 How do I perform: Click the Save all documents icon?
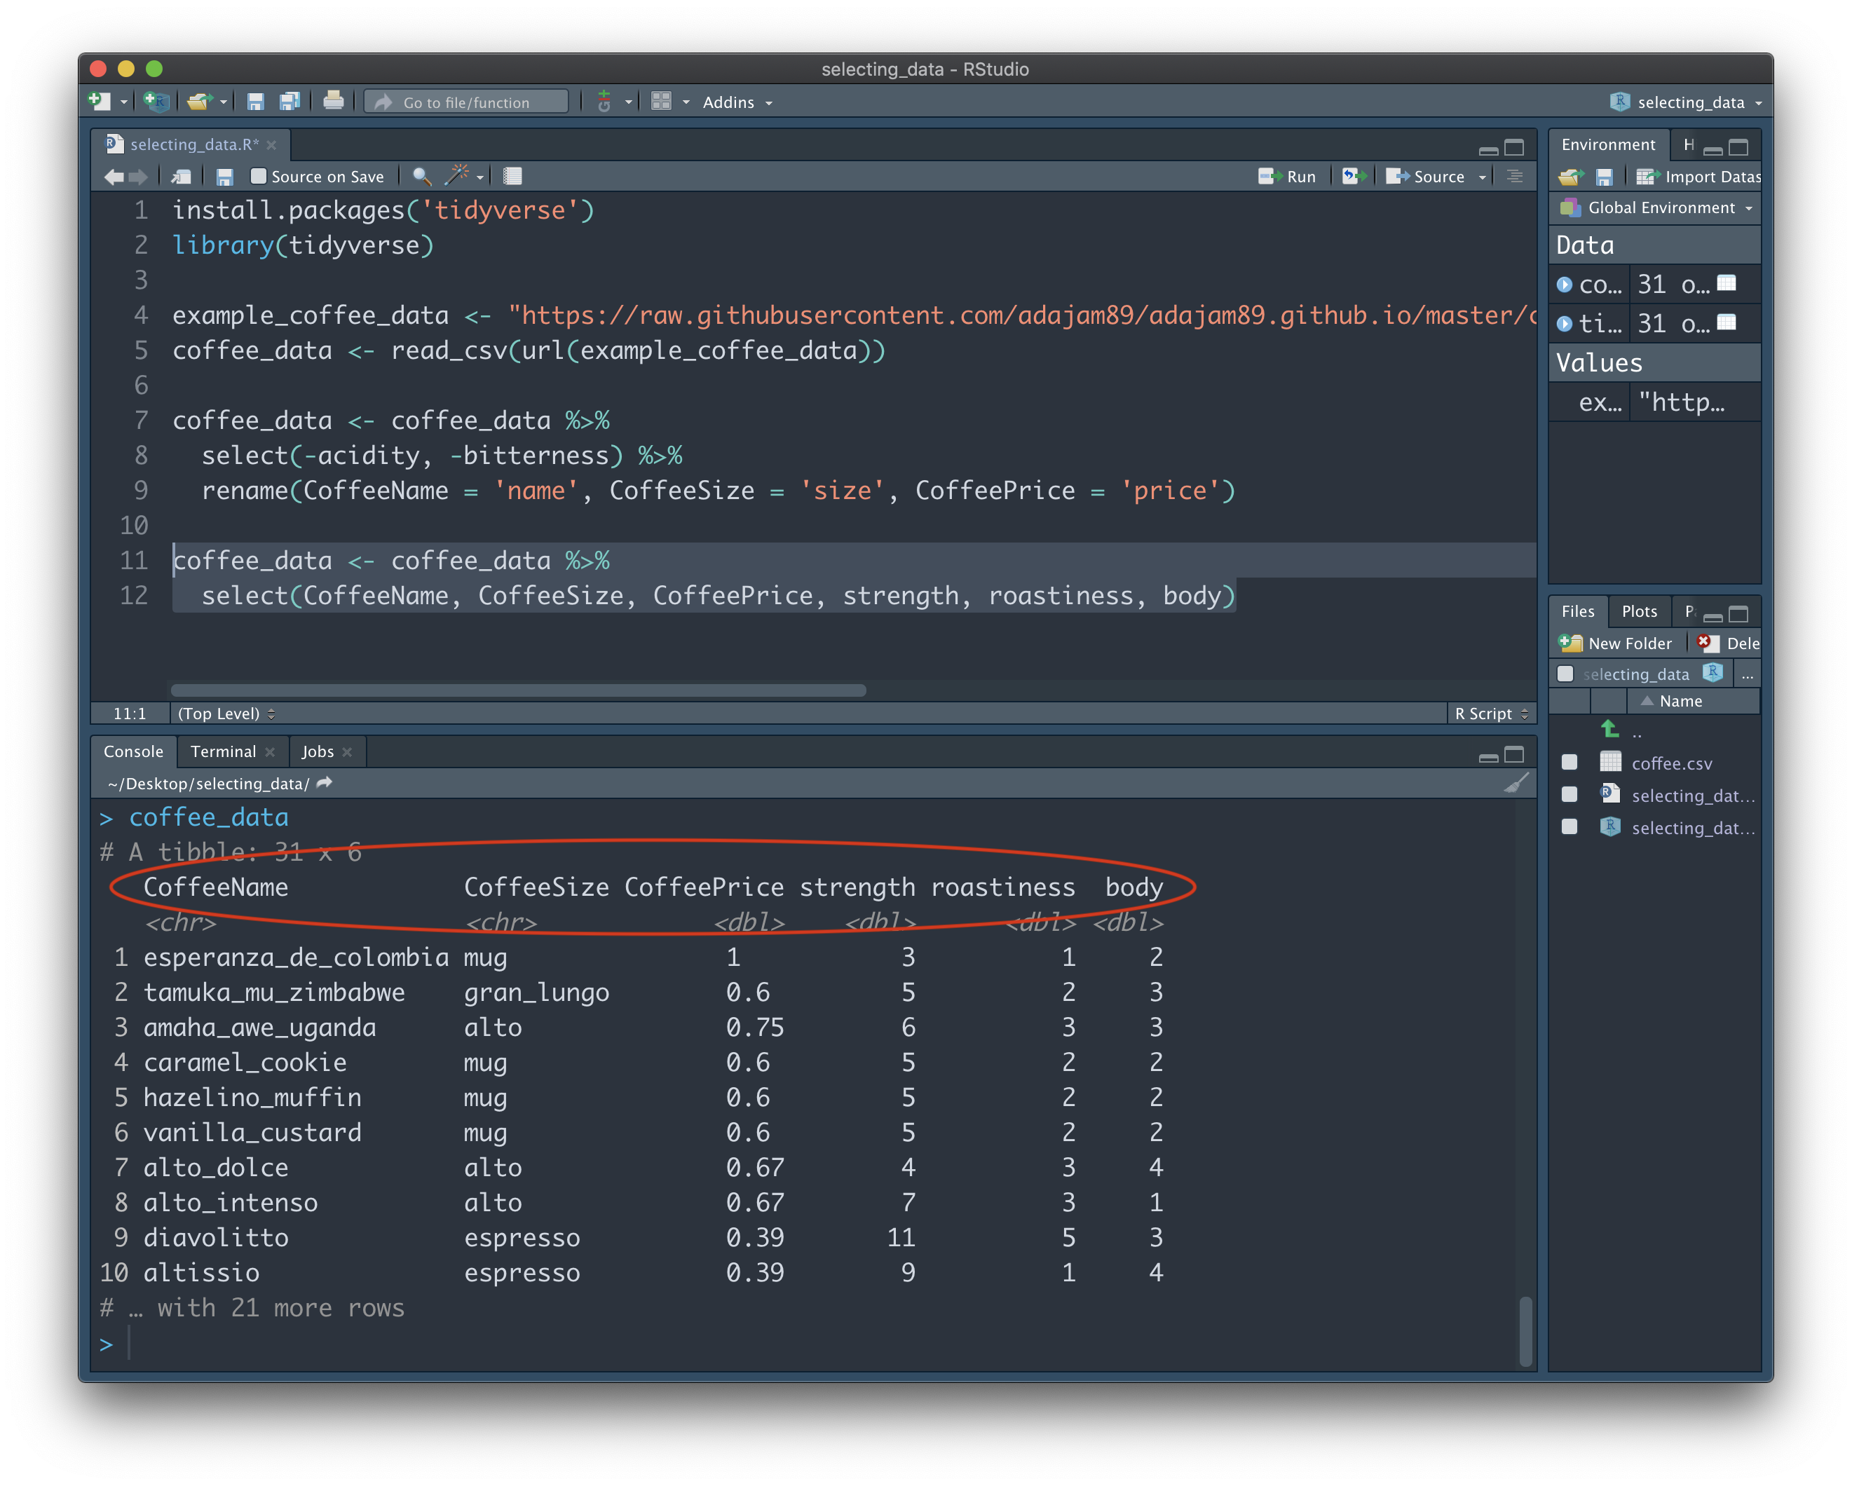pyautogui.click(x=290, y=102)
